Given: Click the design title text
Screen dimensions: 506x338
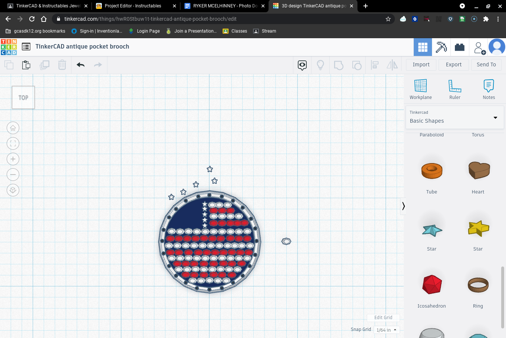Looking at the screenshot, I should tap(82, 47).
